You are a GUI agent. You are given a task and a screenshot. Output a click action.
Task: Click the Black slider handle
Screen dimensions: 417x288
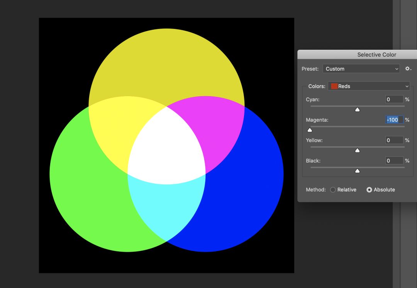click(x=357, y=171)
